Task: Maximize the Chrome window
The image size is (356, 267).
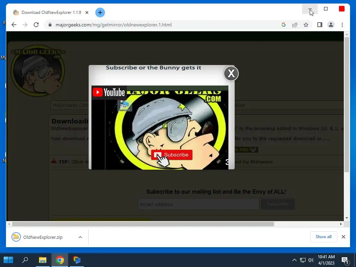Action: pos(326,9)
